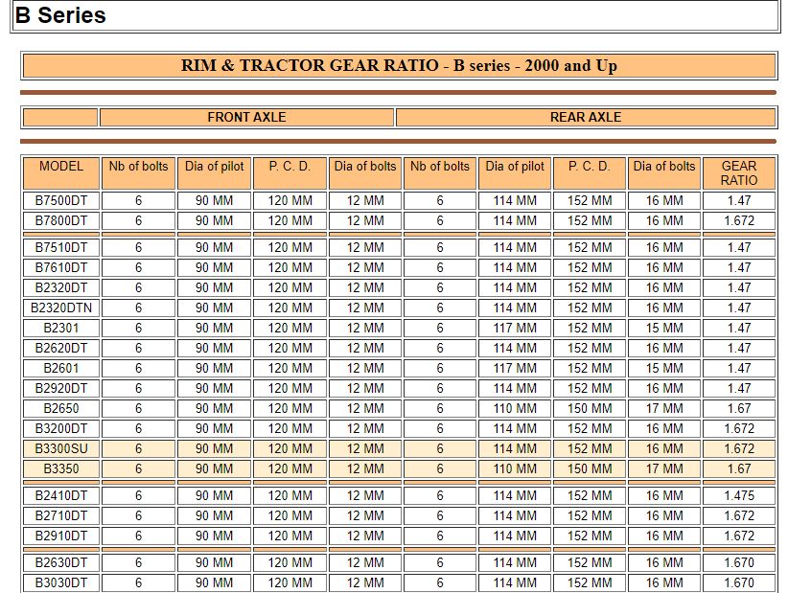Click the MODEL column header

point(61,173)
